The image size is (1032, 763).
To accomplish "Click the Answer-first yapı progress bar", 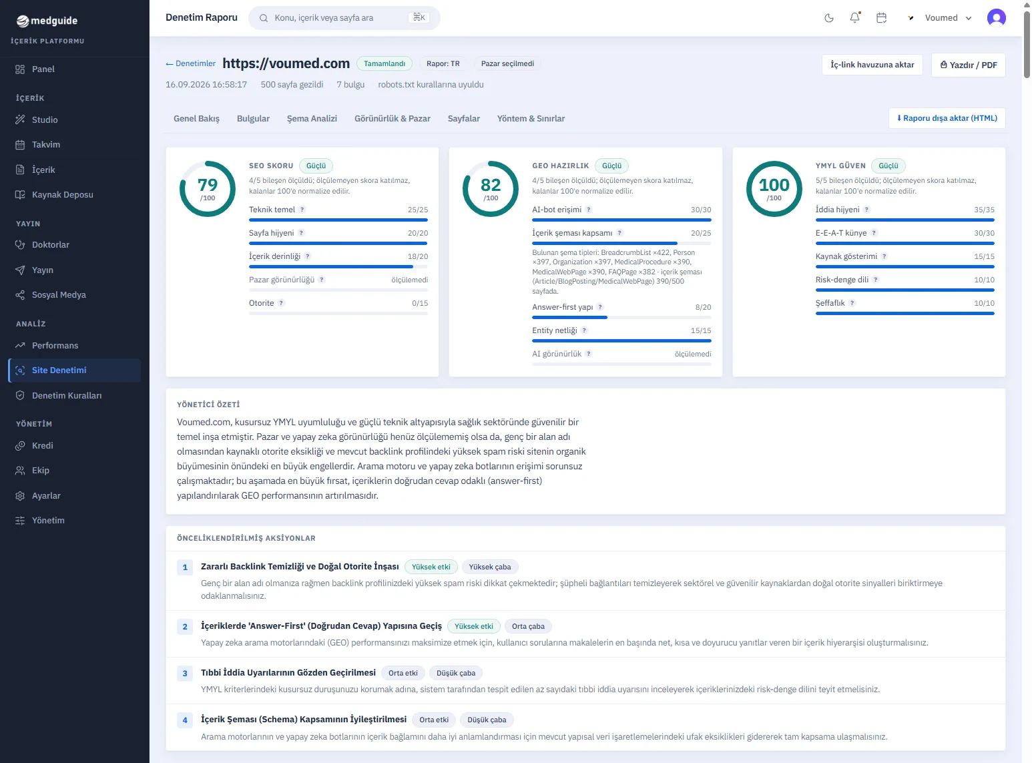I will point(621,317).
